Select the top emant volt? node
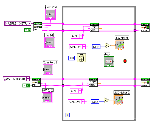 [94, 27]
